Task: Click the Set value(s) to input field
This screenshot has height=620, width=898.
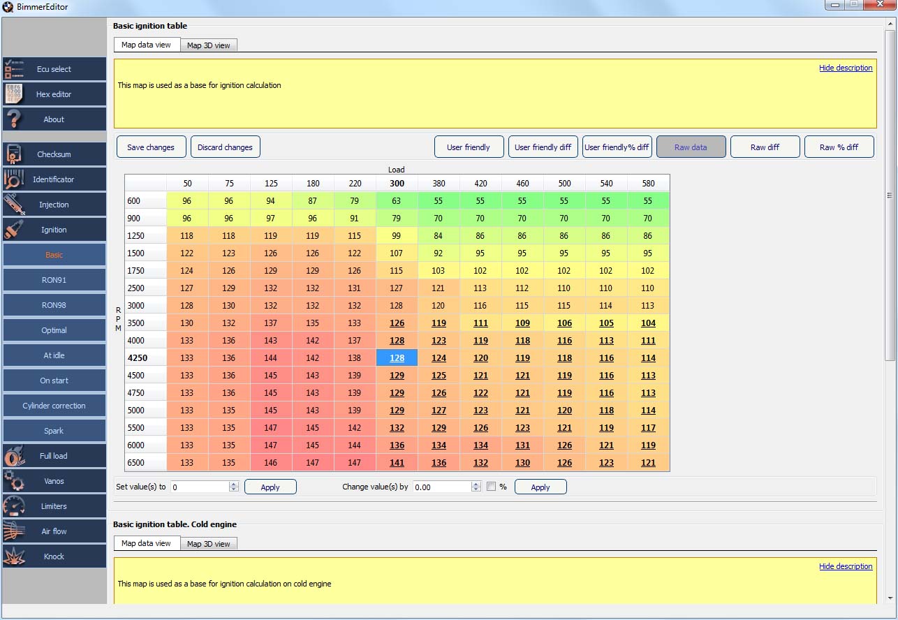Action: coord(199,487)
